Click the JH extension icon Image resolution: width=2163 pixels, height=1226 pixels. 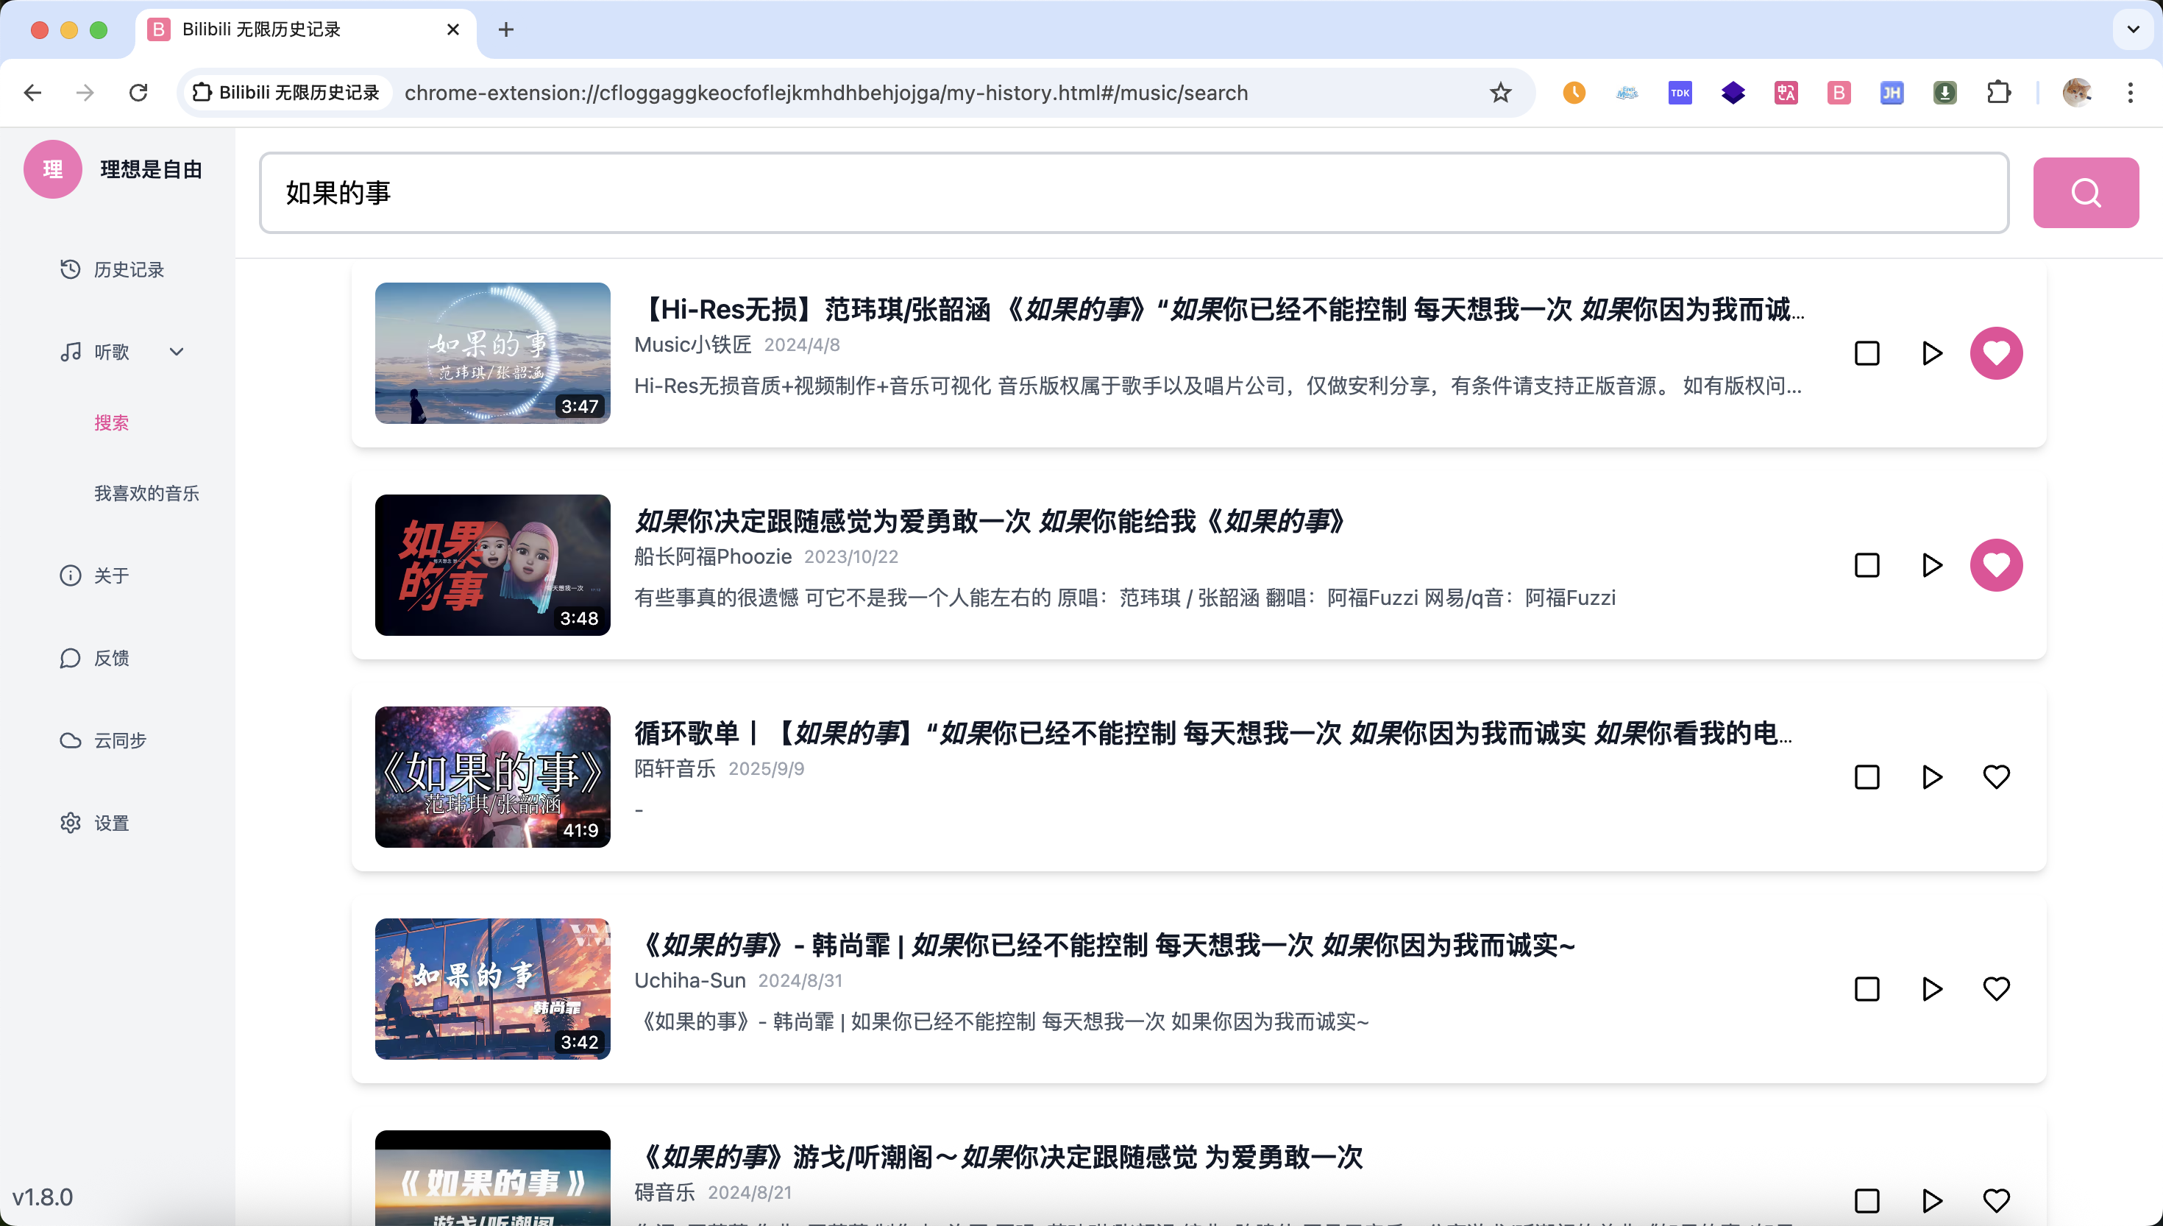pos(1892,93)
